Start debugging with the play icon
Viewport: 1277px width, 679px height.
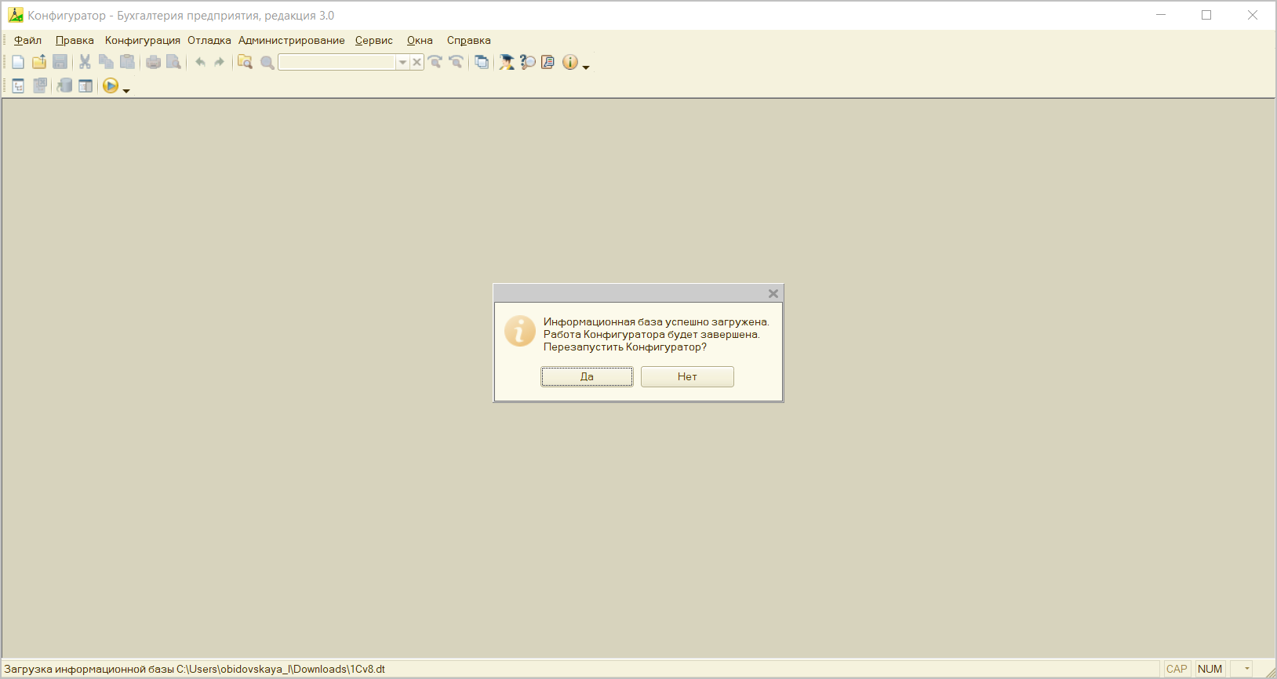point(111,85)
